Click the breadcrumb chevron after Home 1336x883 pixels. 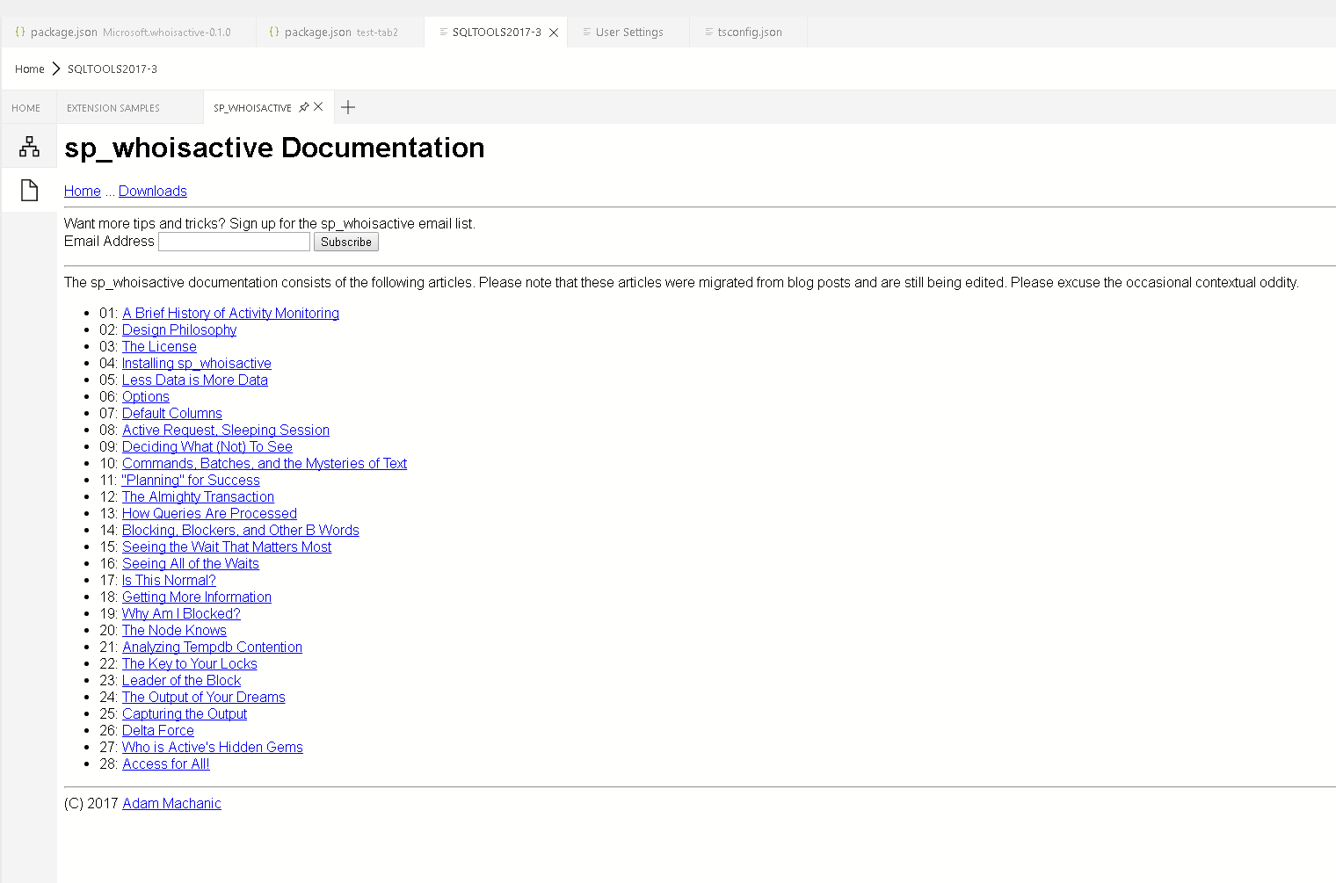pos(56,69)
